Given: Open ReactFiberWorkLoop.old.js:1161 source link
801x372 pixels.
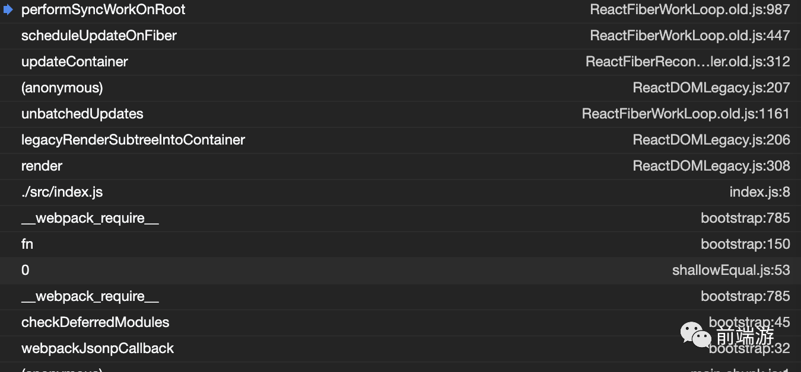Looking at the screenshot, I should pyautogui.click(x=686, y=114).
